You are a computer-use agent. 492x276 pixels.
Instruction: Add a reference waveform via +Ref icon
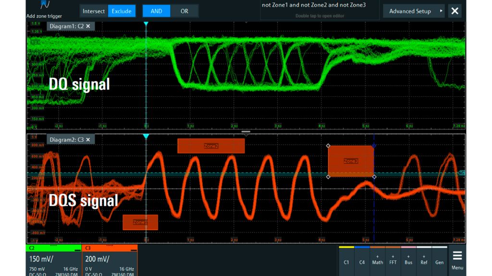[424, 261]
